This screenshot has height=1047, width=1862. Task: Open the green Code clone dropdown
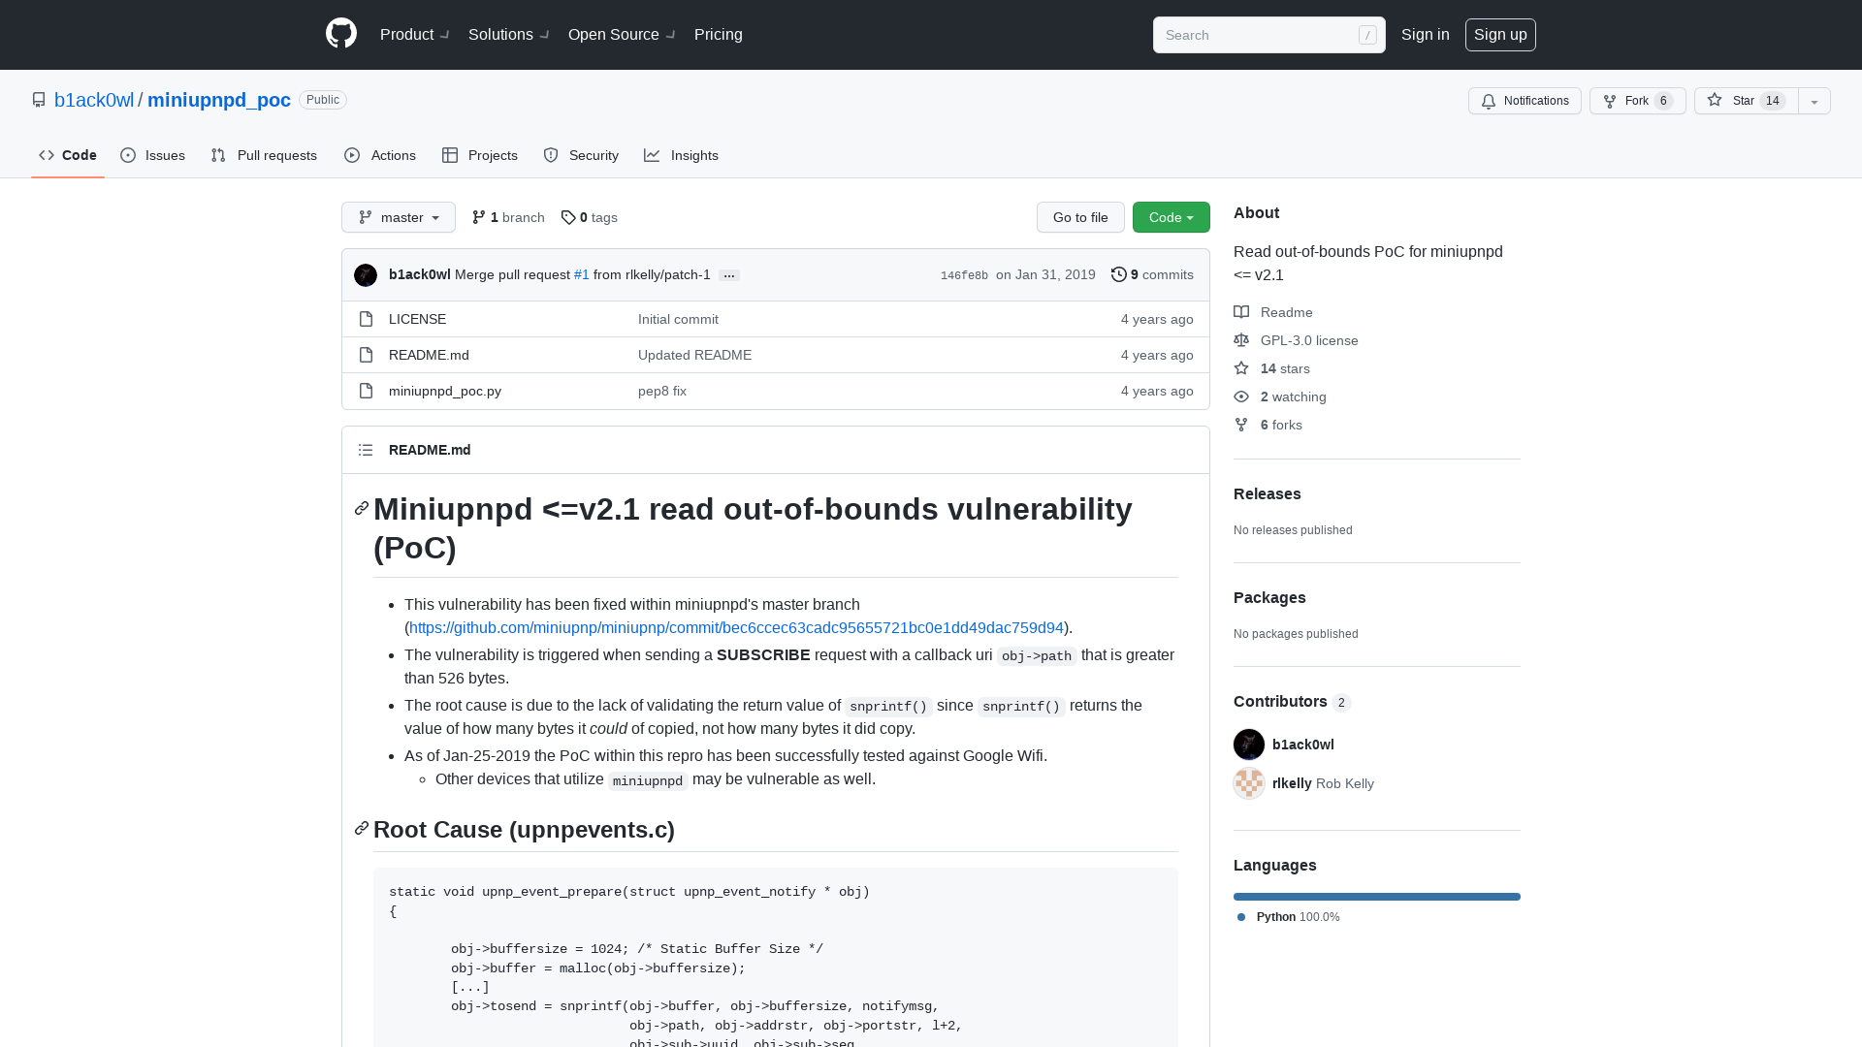(1171, 217)
